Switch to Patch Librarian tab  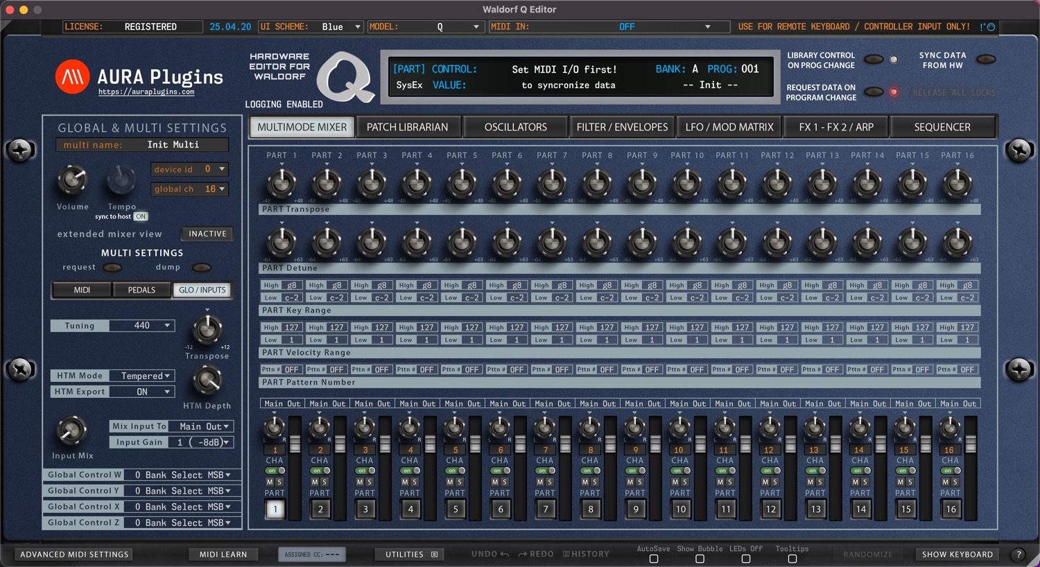pyautogui.click(x=408, y=127)
